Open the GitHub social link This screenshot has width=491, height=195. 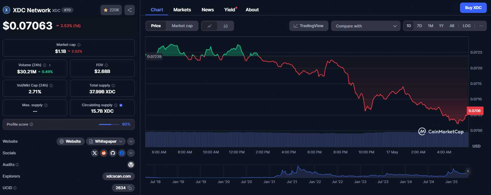(112, 153)
